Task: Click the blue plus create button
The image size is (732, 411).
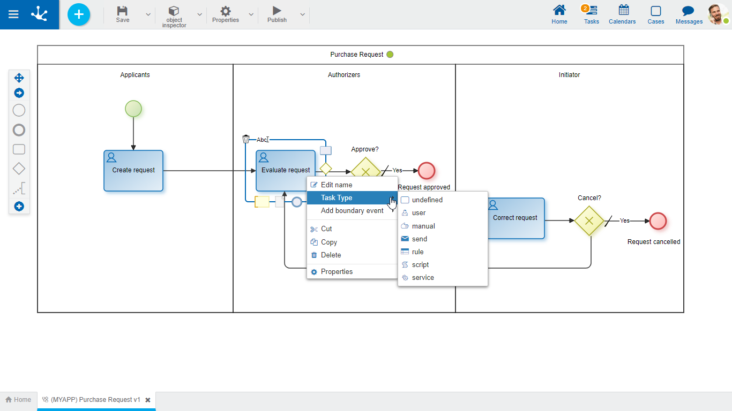Action: (x=79, y=14)
